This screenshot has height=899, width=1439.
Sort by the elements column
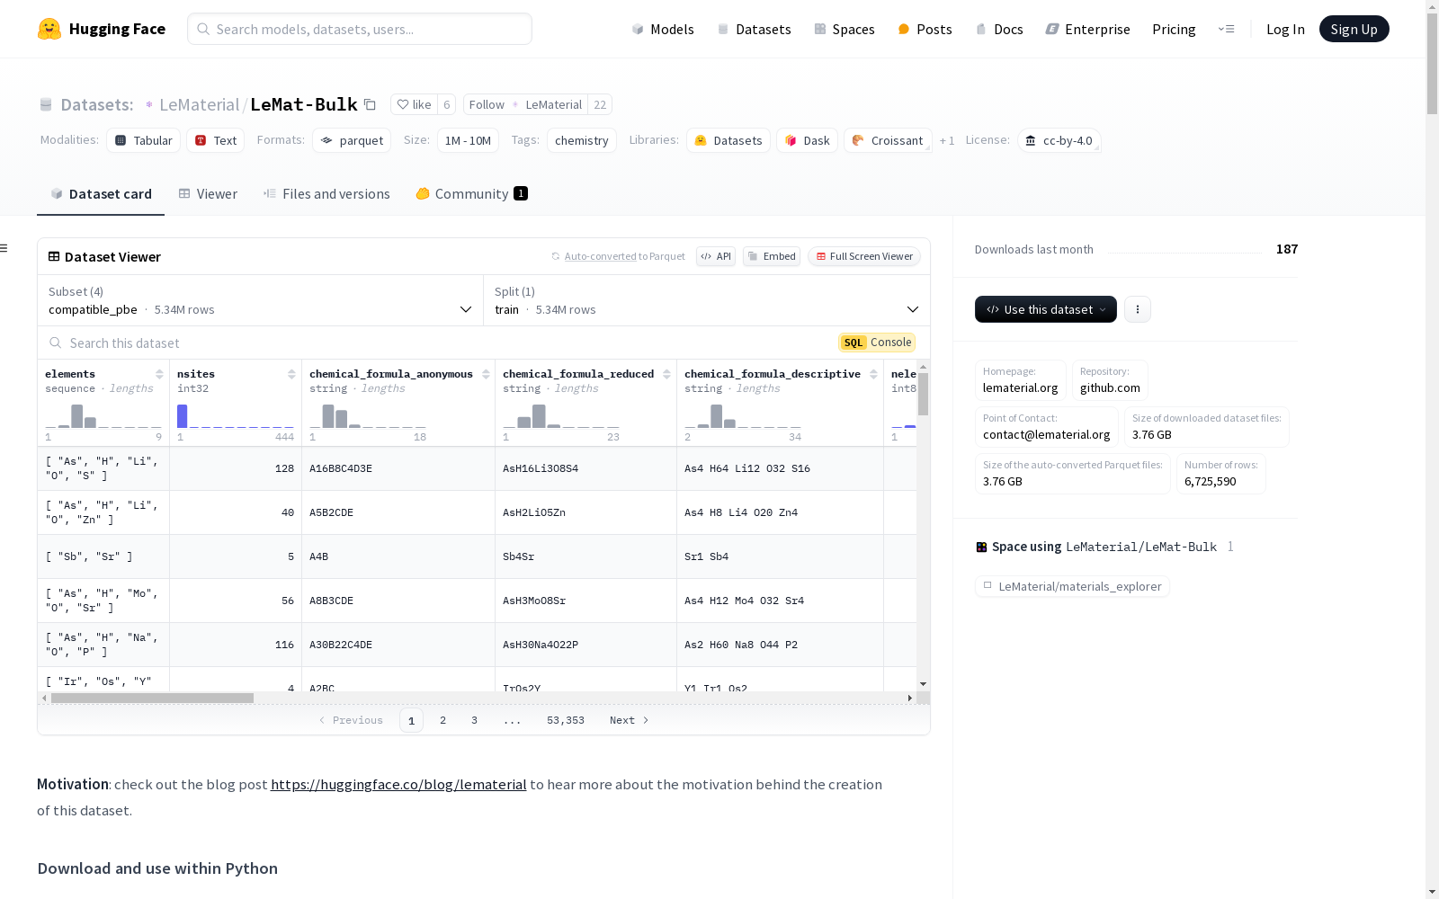159,374
